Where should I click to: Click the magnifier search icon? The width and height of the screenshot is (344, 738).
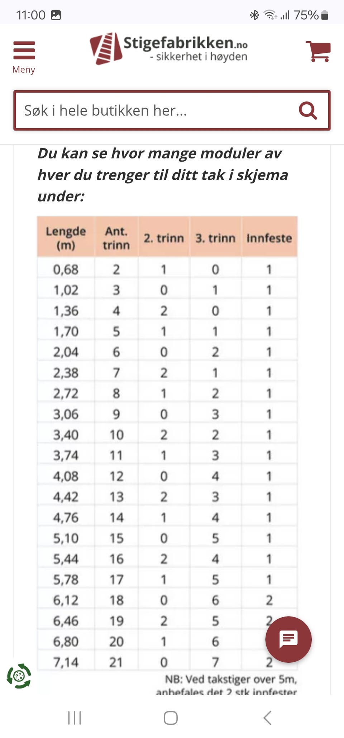click(x=308, y=110)
